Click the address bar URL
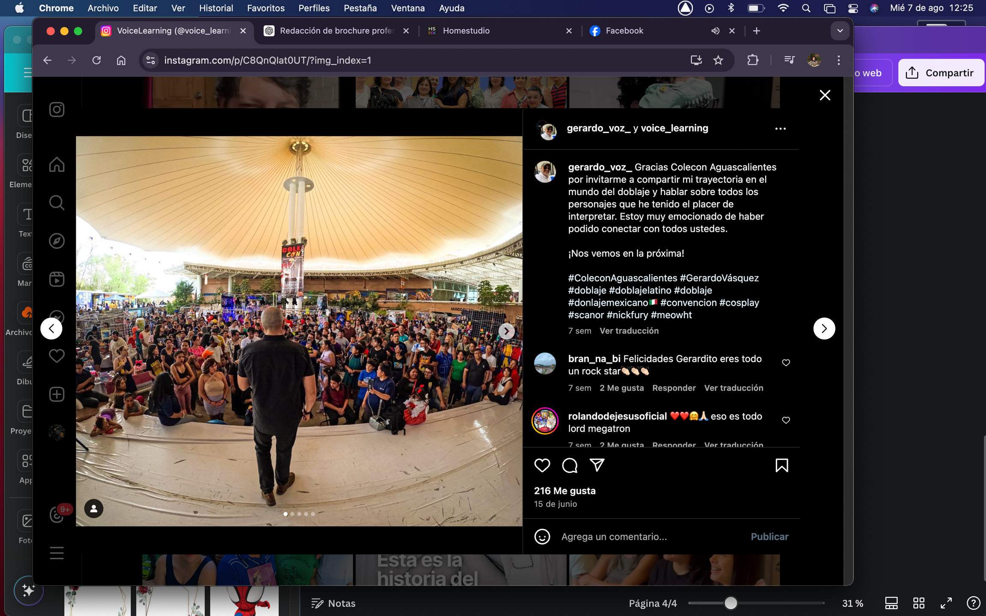The image size is (986, 616). [267, 60]
